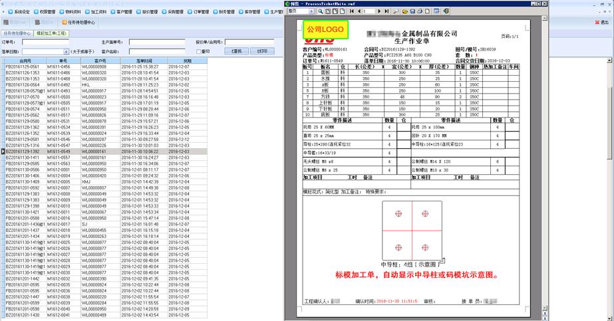The width and height of the screenshot is (614, 321).
Task: Close the preview with the exit door icon
Action: [x=446, y=11]
